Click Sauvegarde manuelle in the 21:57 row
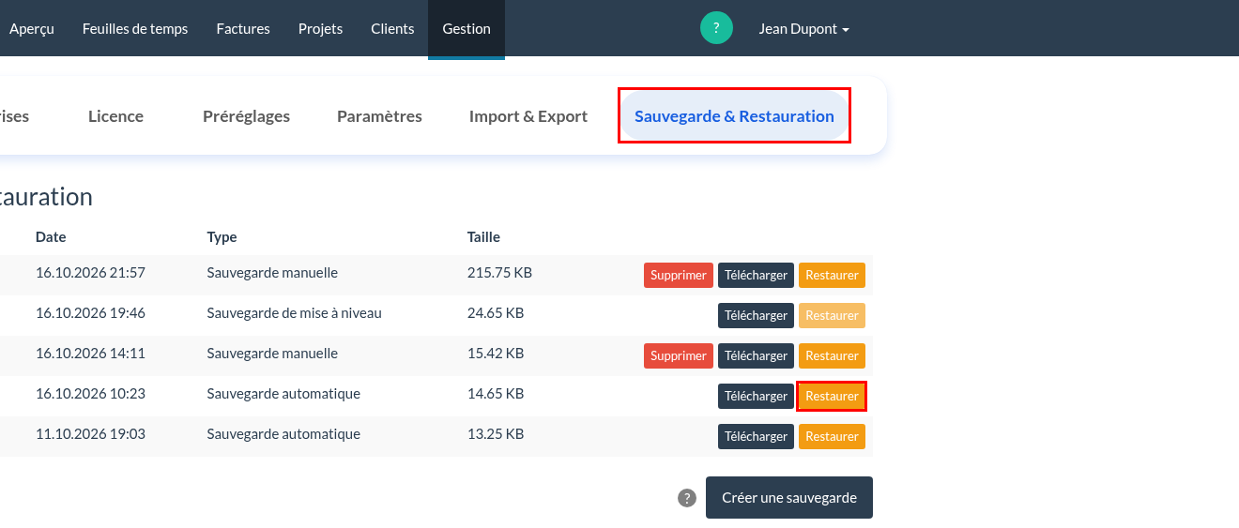 [x=272, y=273]
